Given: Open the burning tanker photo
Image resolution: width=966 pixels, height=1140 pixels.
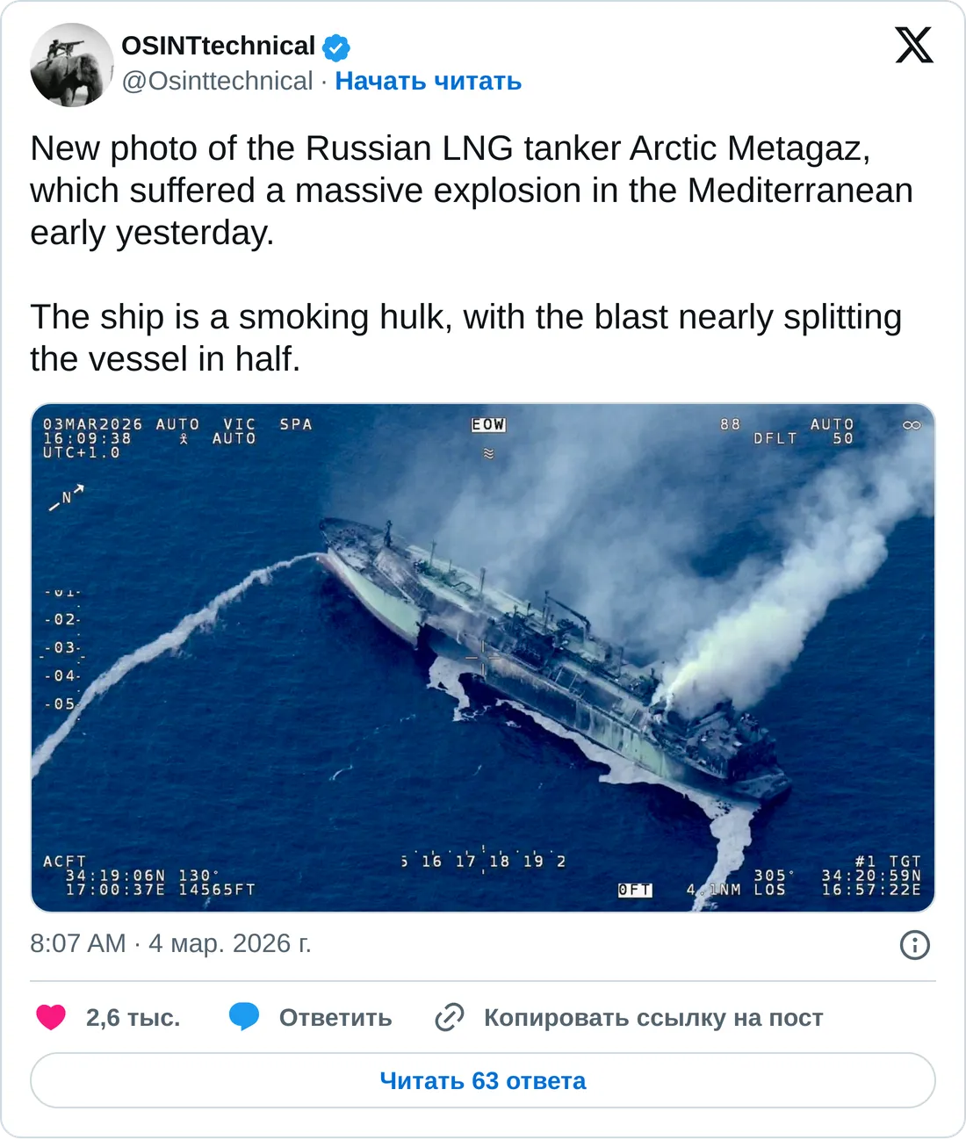Looking at the screenshot, I should 483,657.
